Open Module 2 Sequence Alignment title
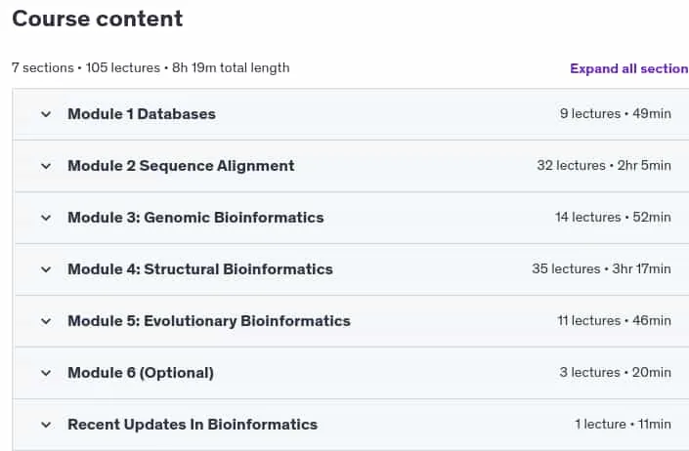This screenshot has height=451, width=689. pos(181,166)
